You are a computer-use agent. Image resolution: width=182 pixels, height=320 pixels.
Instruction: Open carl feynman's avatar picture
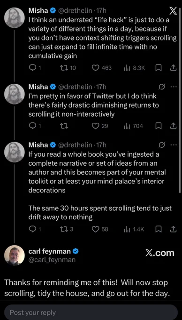(x=14, y=255)
